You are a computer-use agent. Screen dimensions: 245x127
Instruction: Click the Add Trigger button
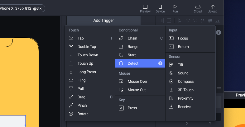point(103,21)
